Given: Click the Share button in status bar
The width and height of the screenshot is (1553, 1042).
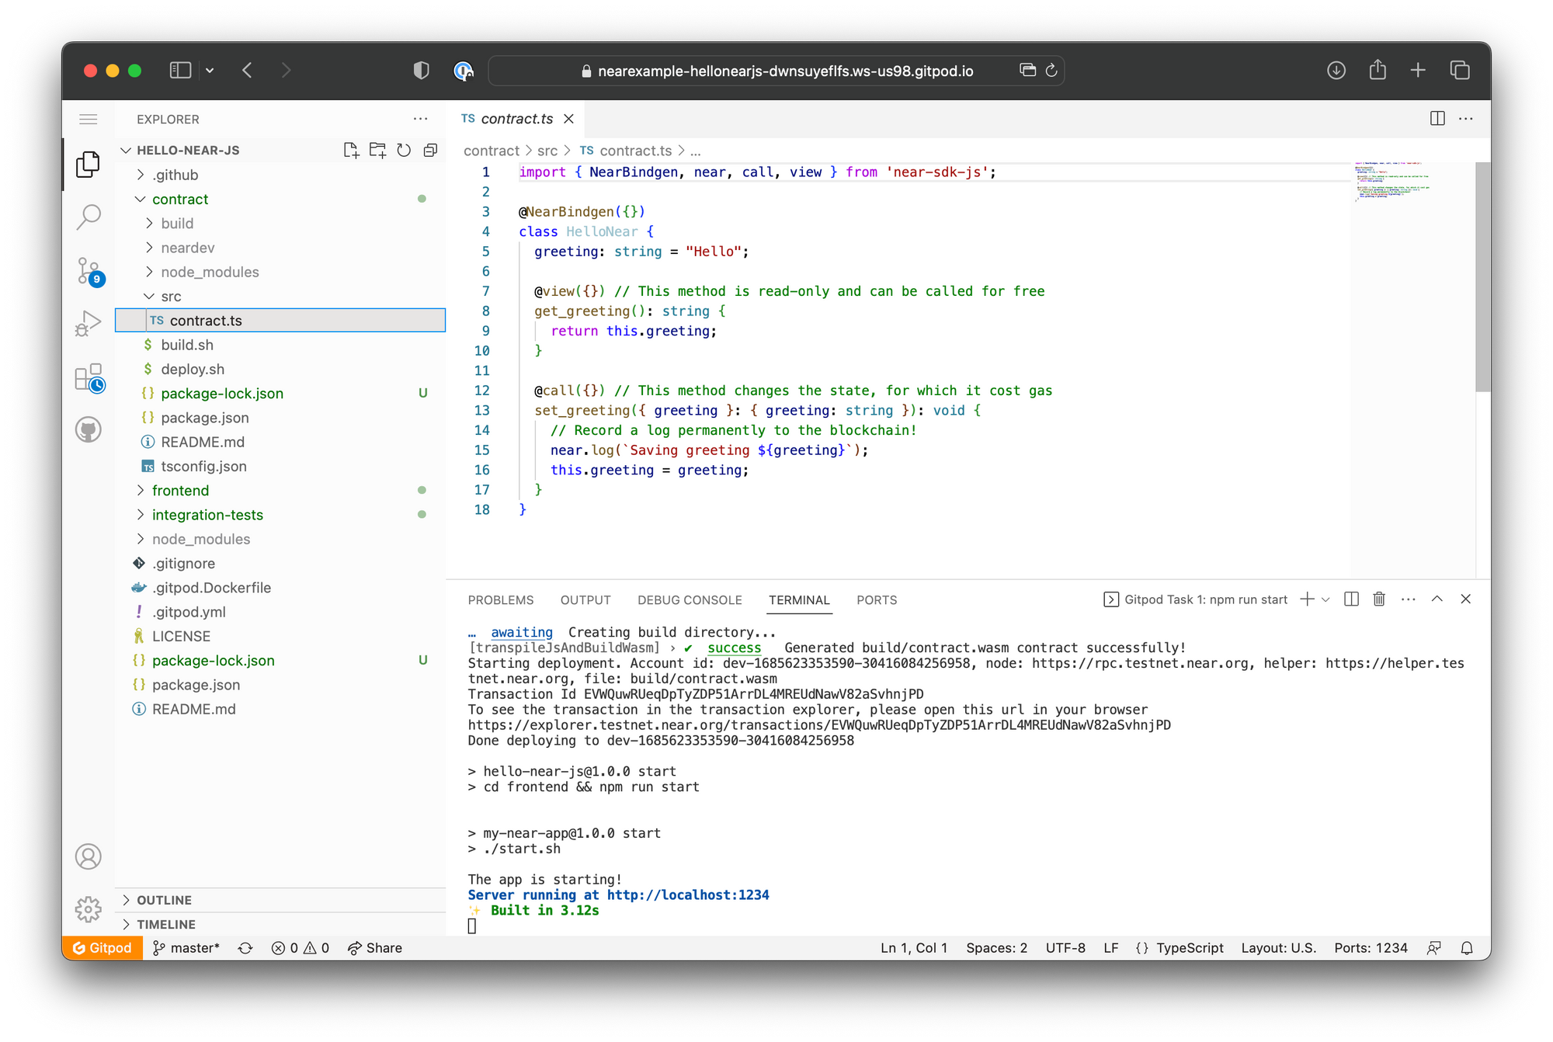Looking at the screenshot, I should pos(375,948).
